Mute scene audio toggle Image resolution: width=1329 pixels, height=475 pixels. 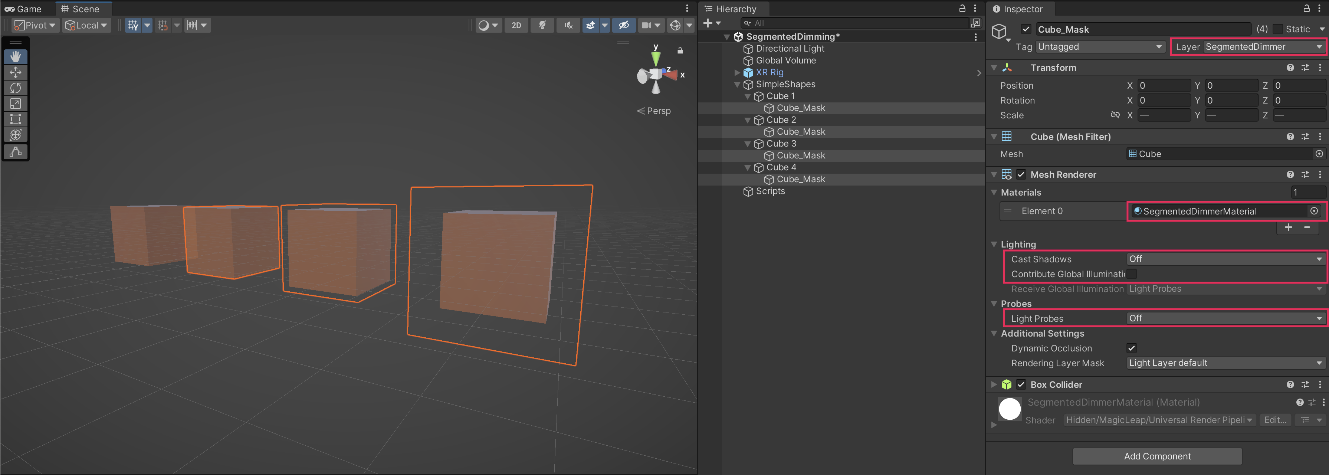pyautogui.click(x=568, y=25)
